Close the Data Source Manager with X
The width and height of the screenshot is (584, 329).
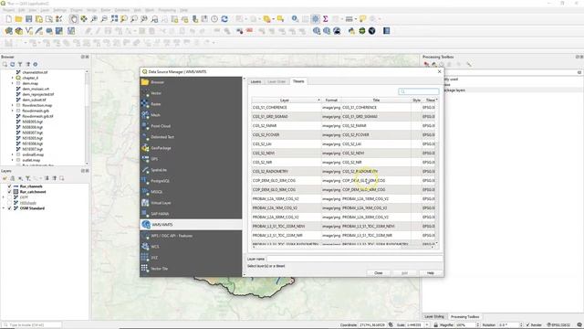pos(439,71)
